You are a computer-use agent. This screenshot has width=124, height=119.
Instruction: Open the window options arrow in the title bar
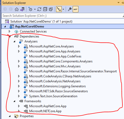click(119, 3)
